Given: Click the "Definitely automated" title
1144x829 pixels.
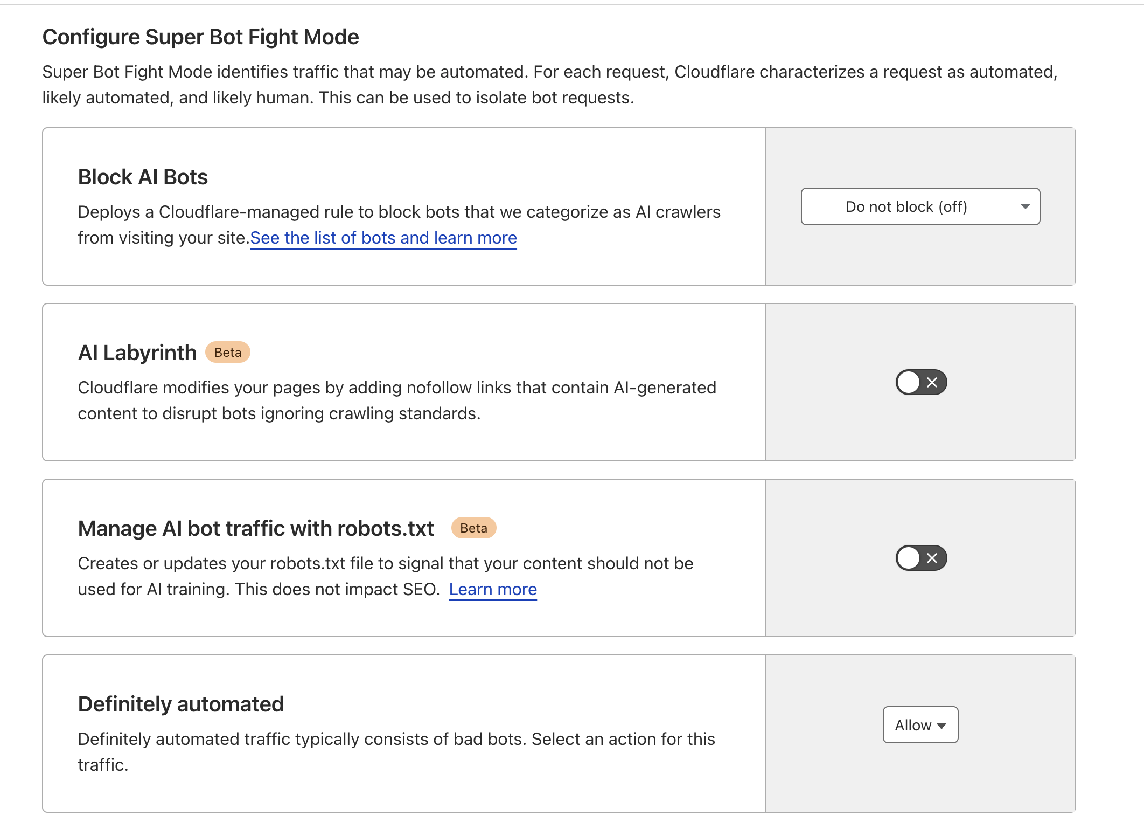Looking at the screenshot, I should click(x=181, y=704).
